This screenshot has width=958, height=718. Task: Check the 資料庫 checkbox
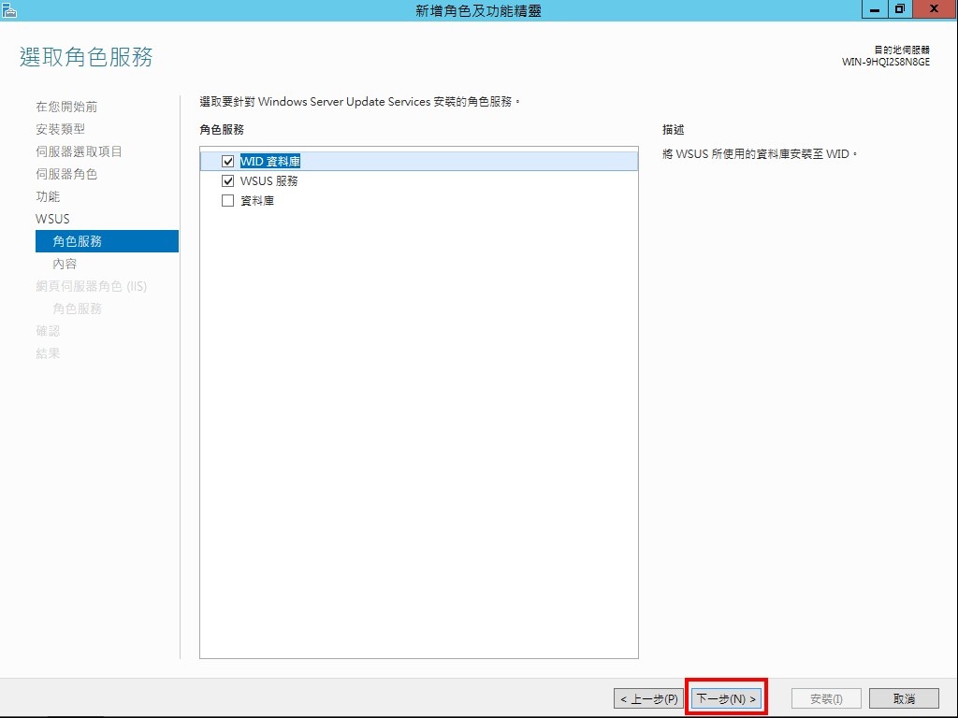[228, 200]
